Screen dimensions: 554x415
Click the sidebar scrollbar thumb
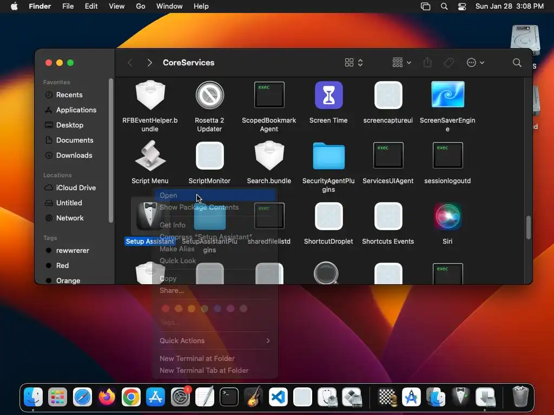[111, 150]
